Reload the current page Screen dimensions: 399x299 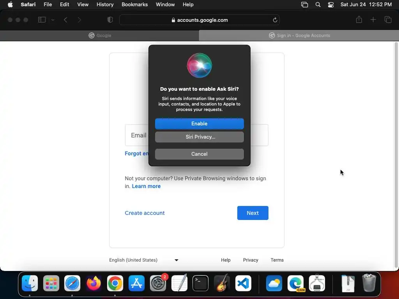pos(275,20)
